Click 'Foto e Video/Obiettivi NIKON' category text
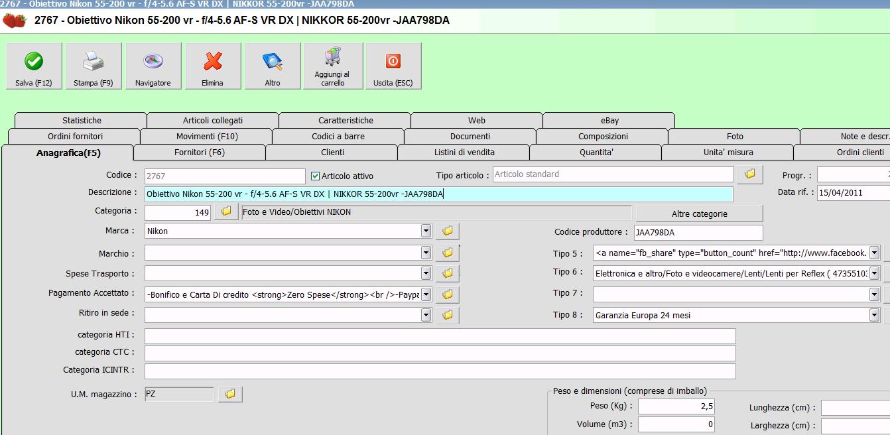 tap(297, 212)
